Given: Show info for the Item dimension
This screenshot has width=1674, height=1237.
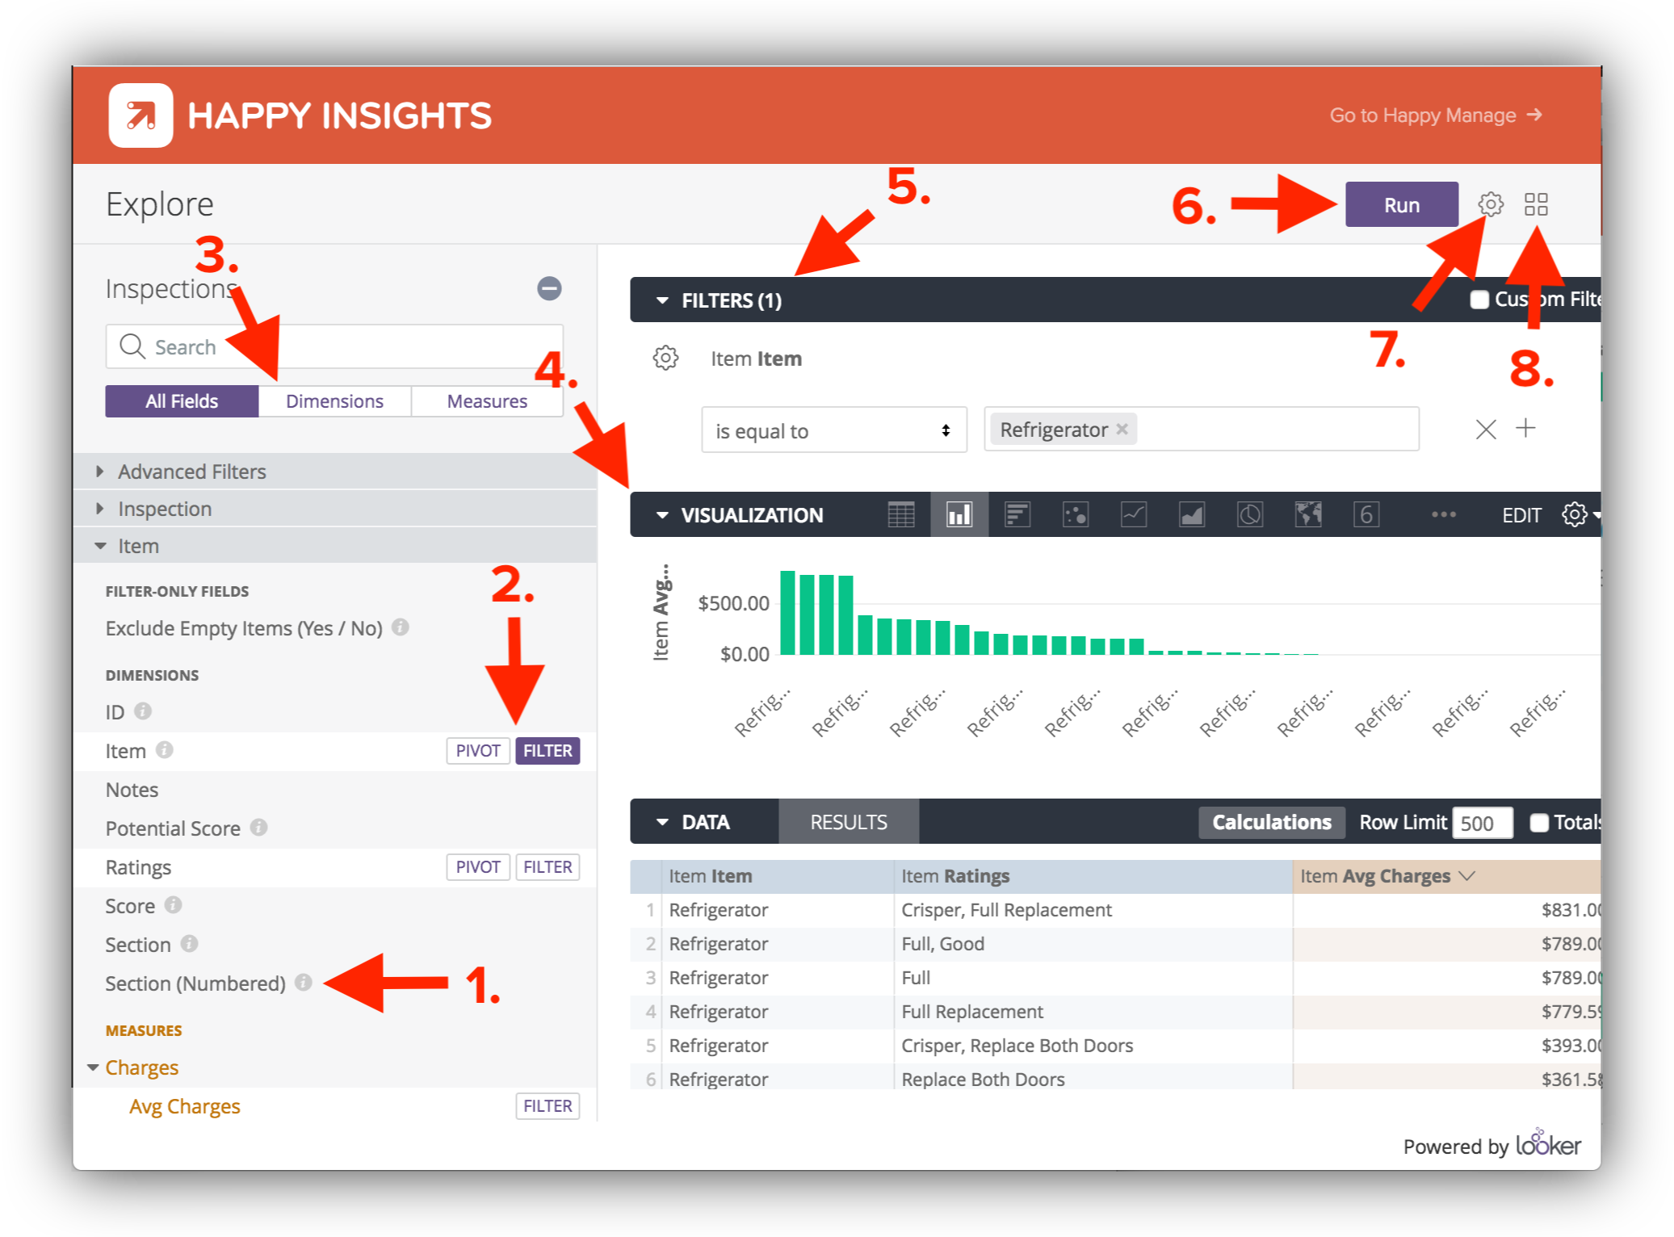Looking at the screenshot, I should point(165,749).
